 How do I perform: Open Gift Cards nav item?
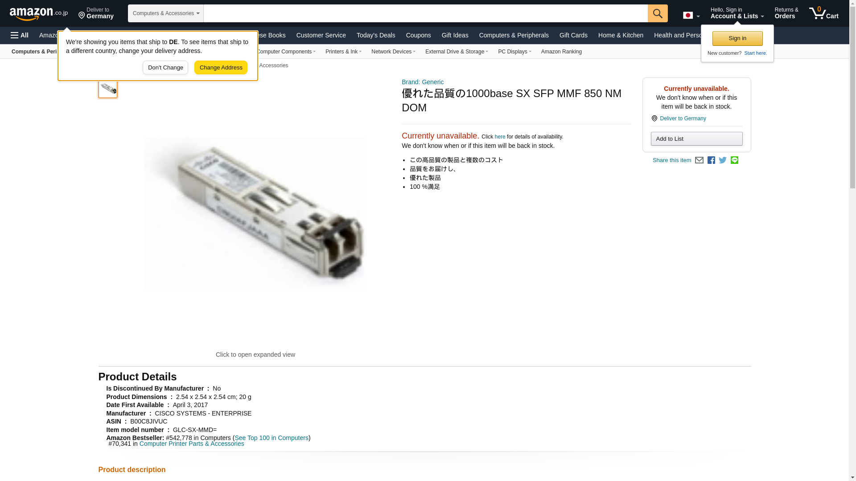pos(573,35)
